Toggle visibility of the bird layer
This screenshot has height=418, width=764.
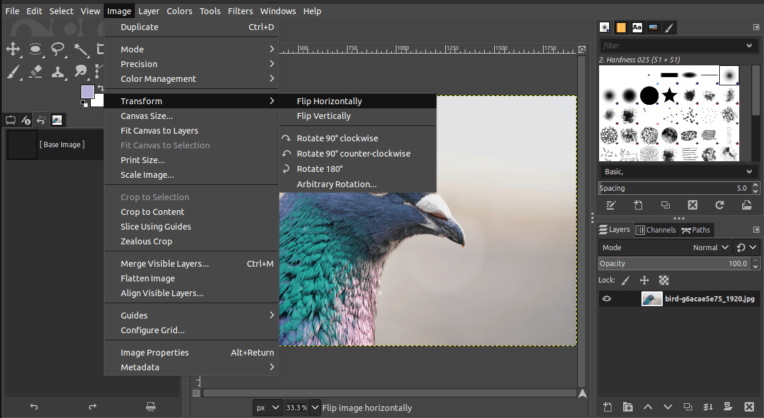[x=607, y=298]
